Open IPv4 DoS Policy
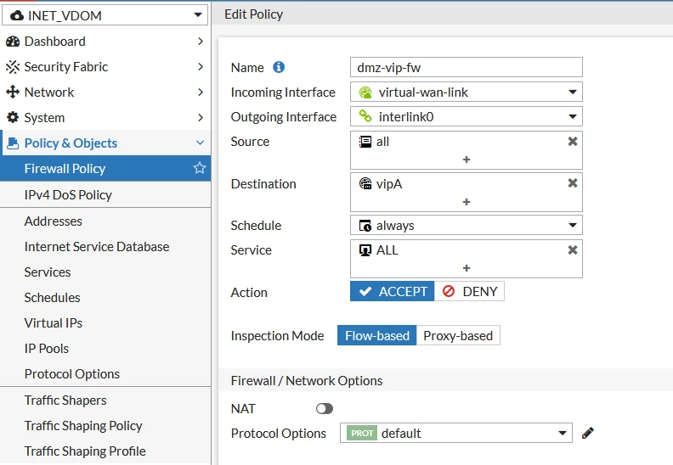The width and height of the screenshot is (673, 465). pyautogui.click(x=105, y=195)
